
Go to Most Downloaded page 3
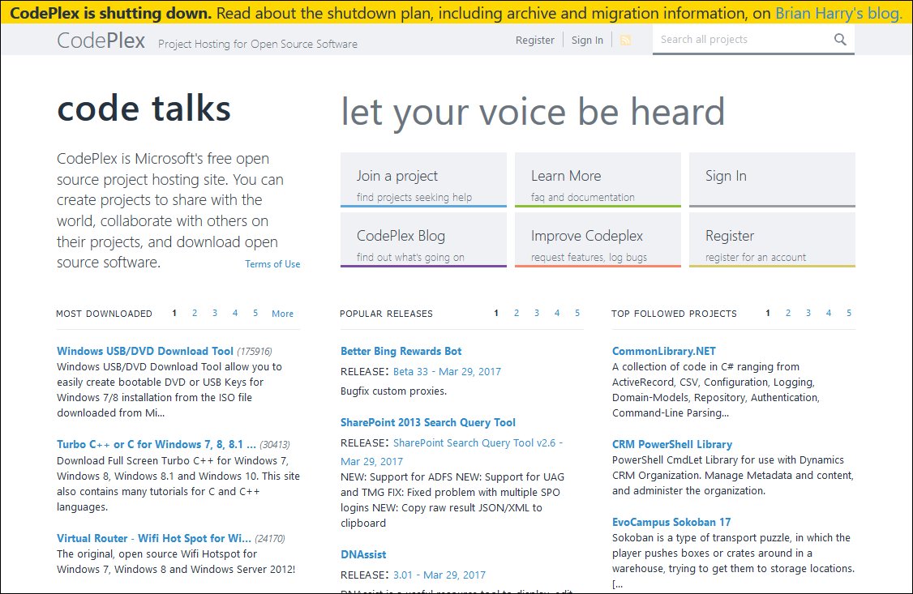pyautogui.click(x=215, y=313)
